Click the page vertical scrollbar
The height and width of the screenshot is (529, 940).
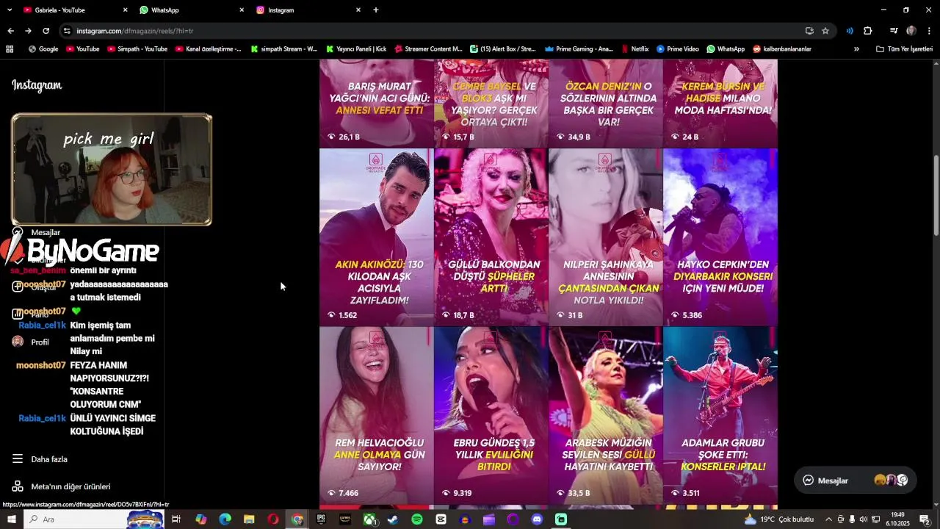pyautogui.click(x=936, y=195)
